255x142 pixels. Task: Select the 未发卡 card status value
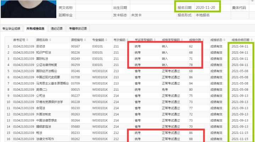[136, 15]
